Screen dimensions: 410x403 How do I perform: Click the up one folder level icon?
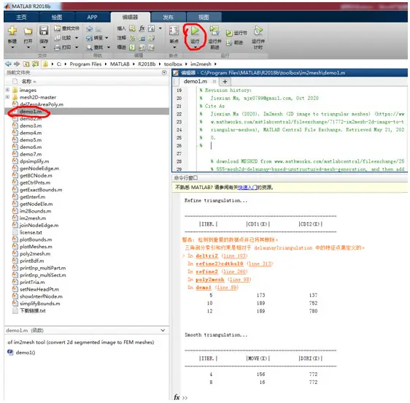(26, 64)
